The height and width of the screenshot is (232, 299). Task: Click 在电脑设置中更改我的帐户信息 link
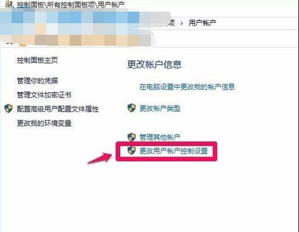coord(187,87)
